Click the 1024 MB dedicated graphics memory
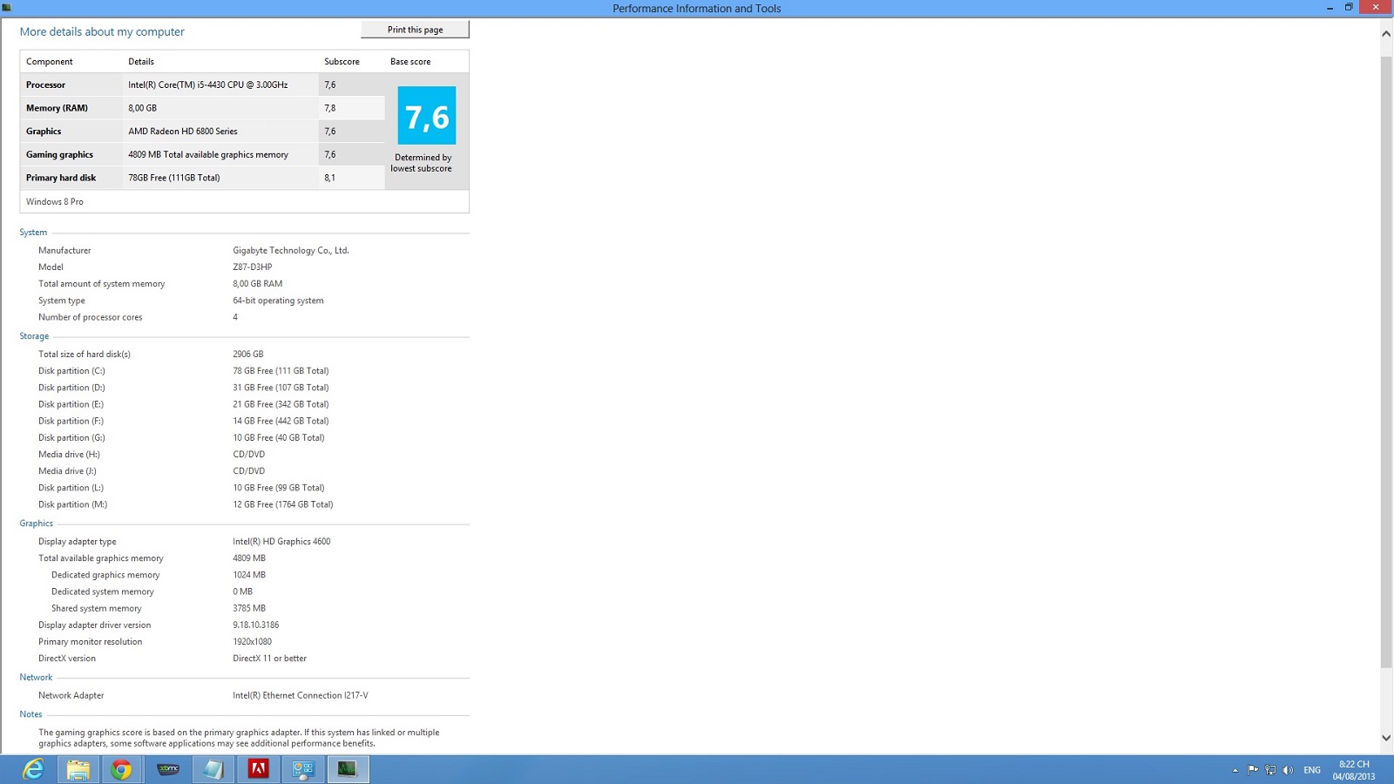The image size is (1394, 784). coord(249,575)
